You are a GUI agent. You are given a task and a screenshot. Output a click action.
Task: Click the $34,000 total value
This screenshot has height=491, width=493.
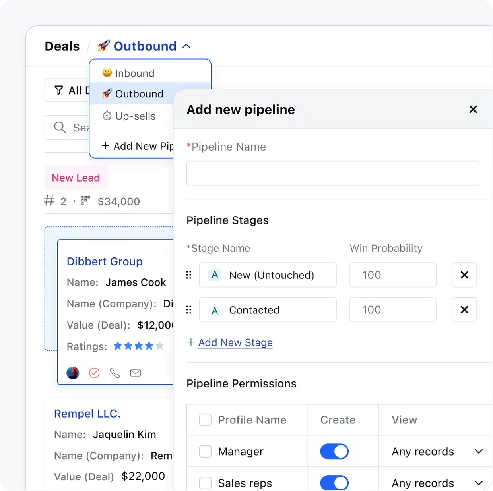click(x=119, y=201)
